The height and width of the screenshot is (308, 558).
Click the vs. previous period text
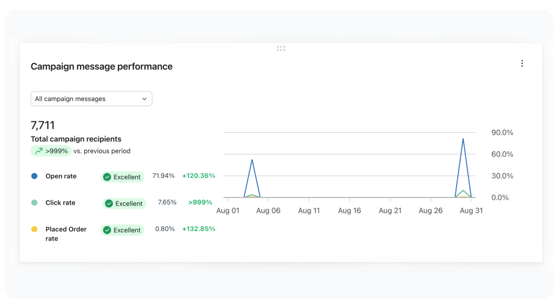102,151
